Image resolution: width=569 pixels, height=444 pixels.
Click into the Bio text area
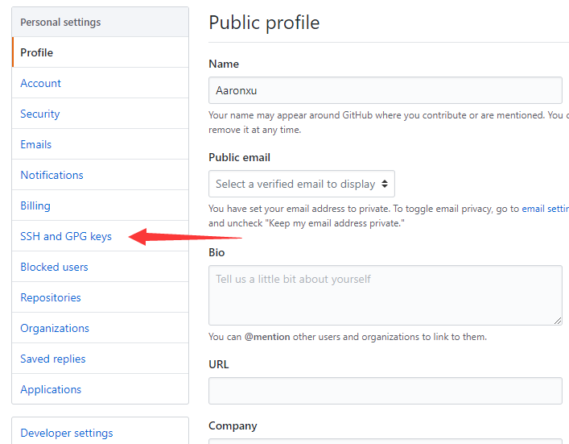[x=385, y=295]
